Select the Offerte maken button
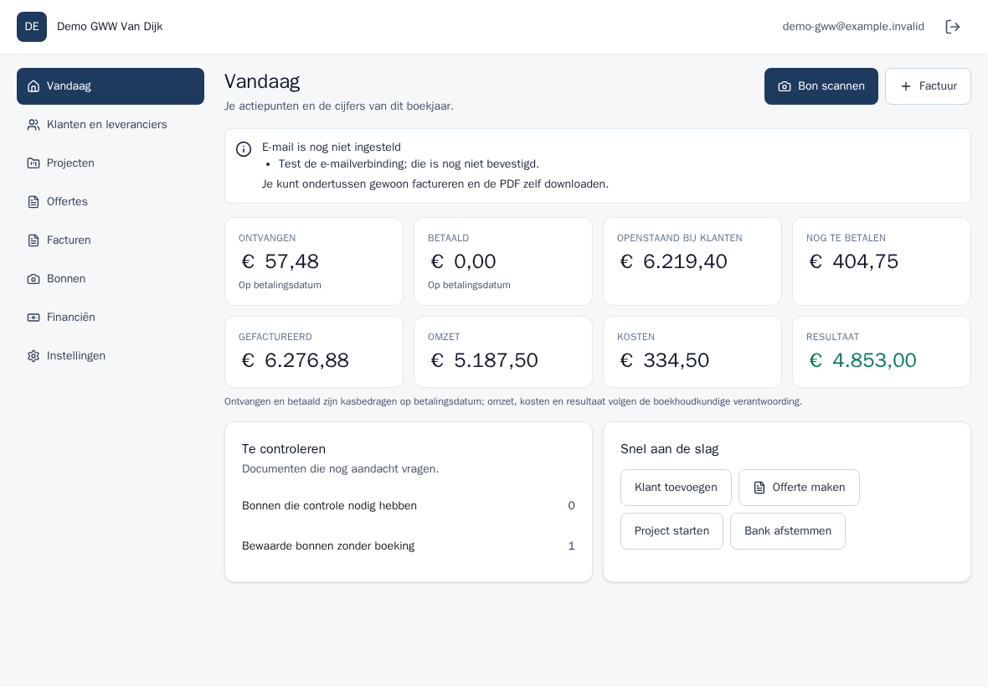988x687 pixels. point(799,488)
